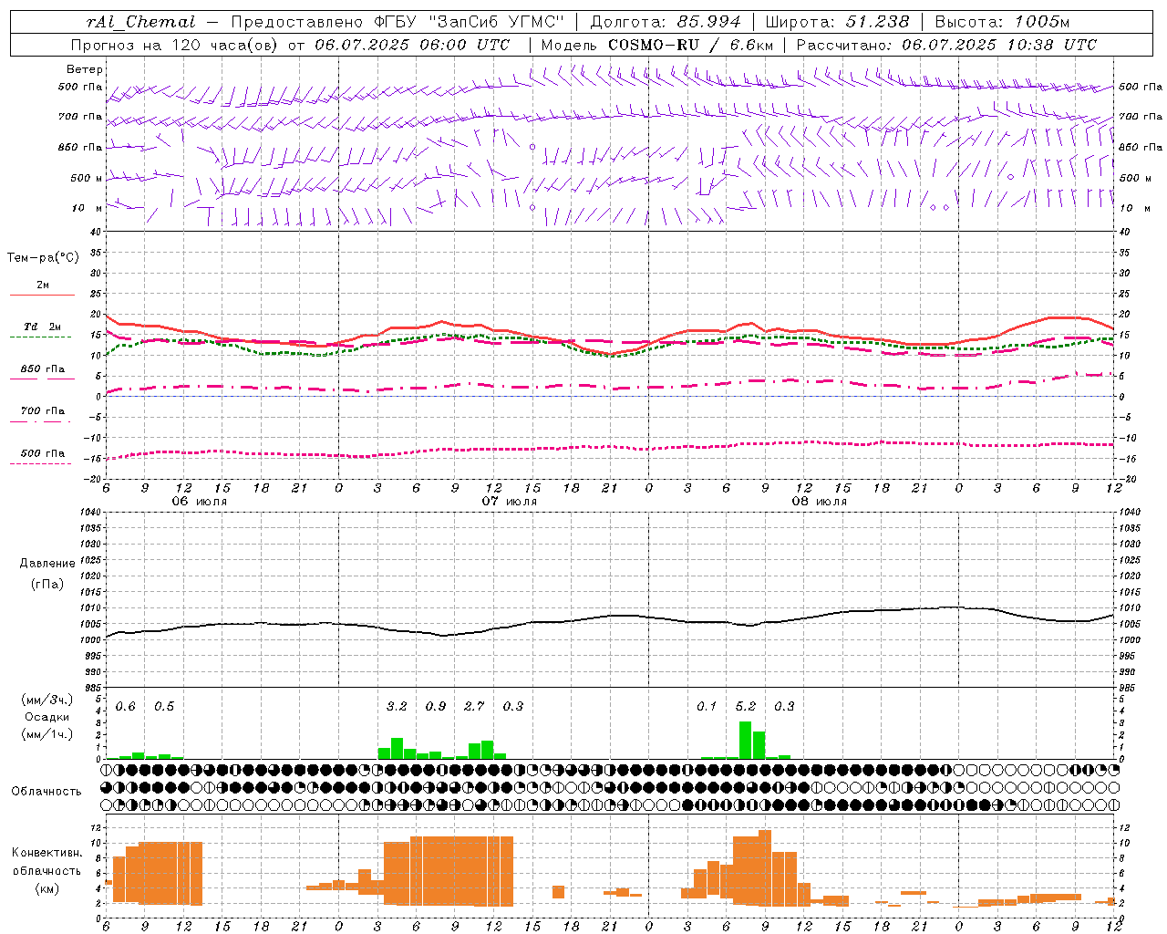The image size is (1167, 934).
Task: Select the text 'Предоставлено ФГБУ "ЗапСиб УГМС"'
Action: pos(398,22)
